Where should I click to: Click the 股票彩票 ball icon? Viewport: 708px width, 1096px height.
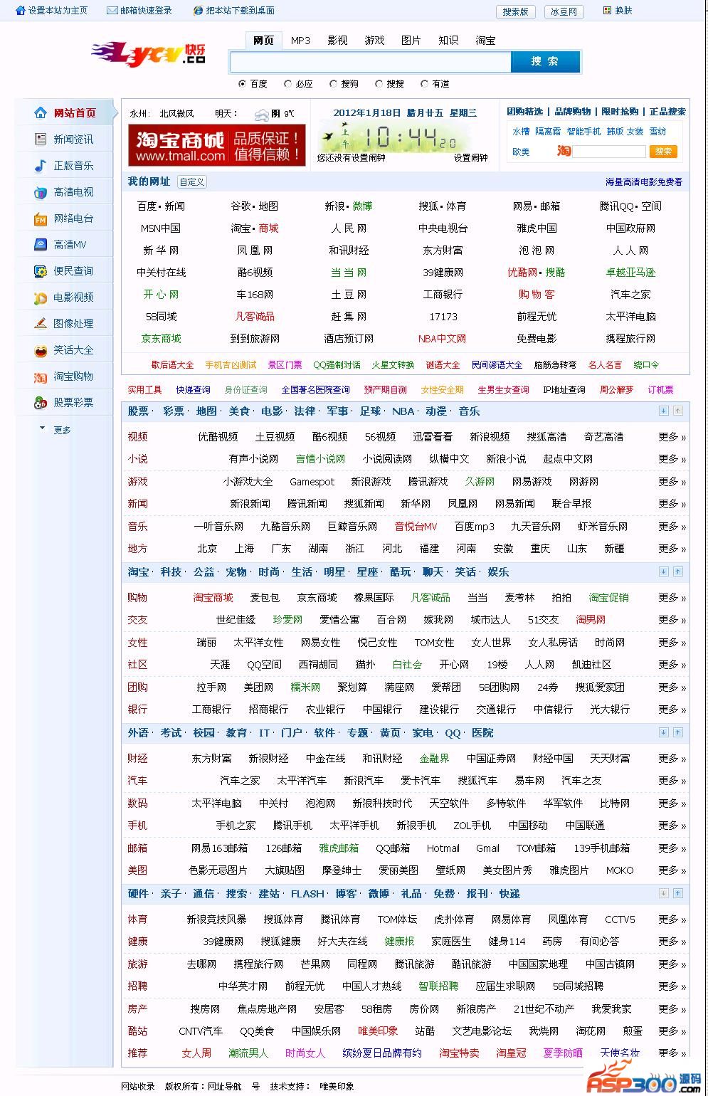(x=41, y=403)
